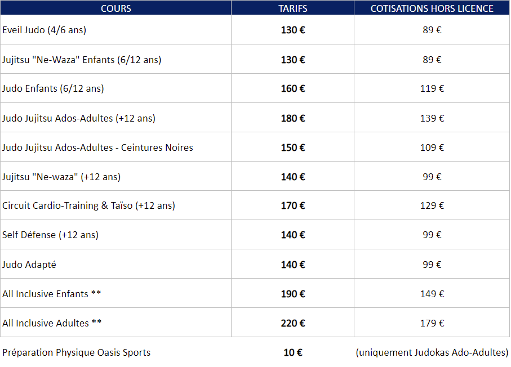This screenshot has height=367, width=511.
Task: Click the Ceintures Noires course row label
Action: coord(97,147)
